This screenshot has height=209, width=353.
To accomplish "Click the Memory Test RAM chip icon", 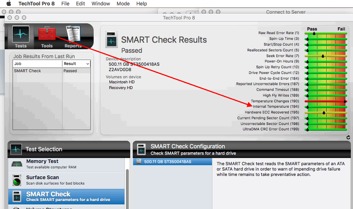I will click(x=17, y=164).
